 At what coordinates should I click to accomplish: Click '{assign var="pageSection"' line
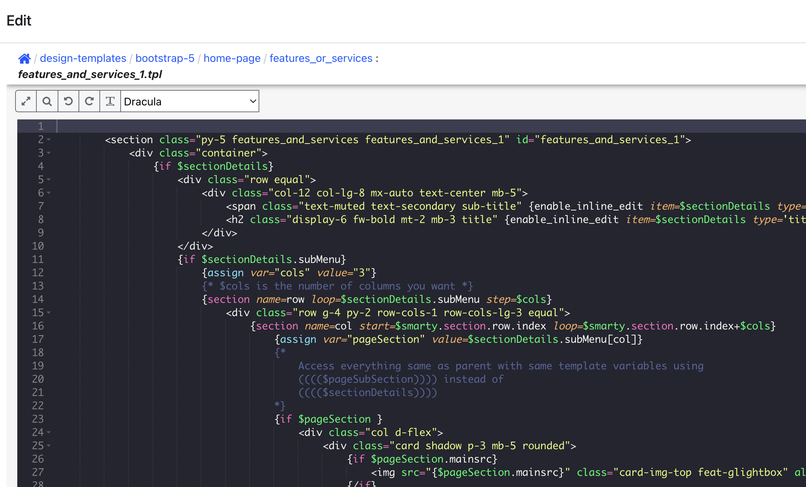458,339
